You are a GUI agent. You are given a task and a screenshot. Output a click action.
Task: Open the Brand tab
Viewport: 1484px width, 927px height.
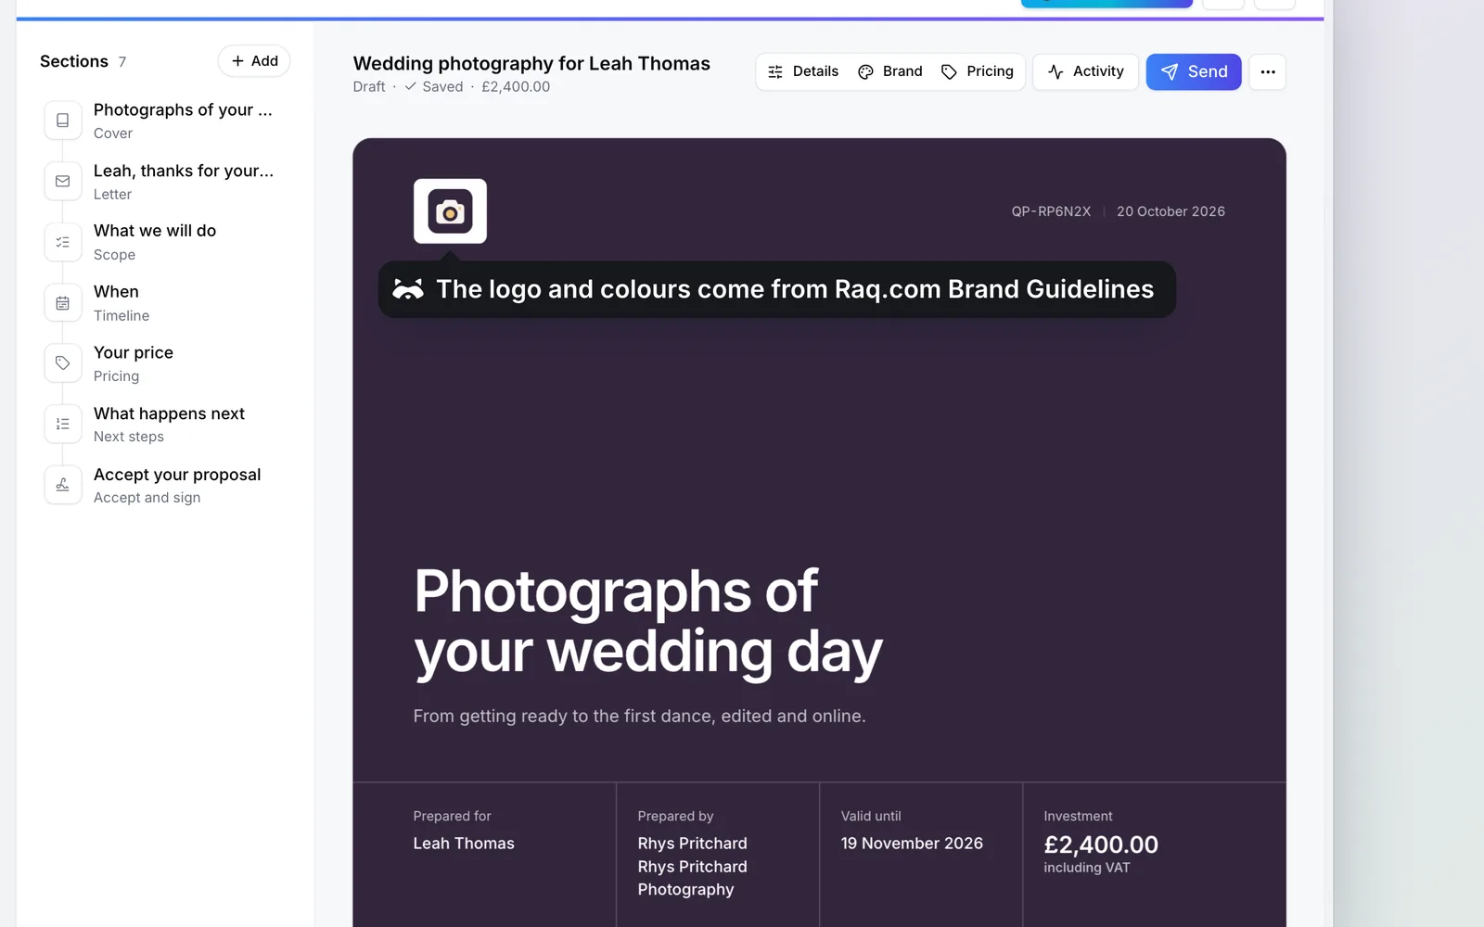click(890, 71)
